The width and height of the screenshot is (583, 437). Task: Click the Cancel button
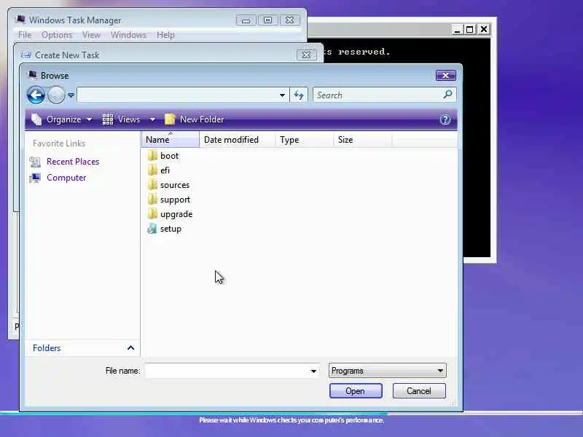419,391
